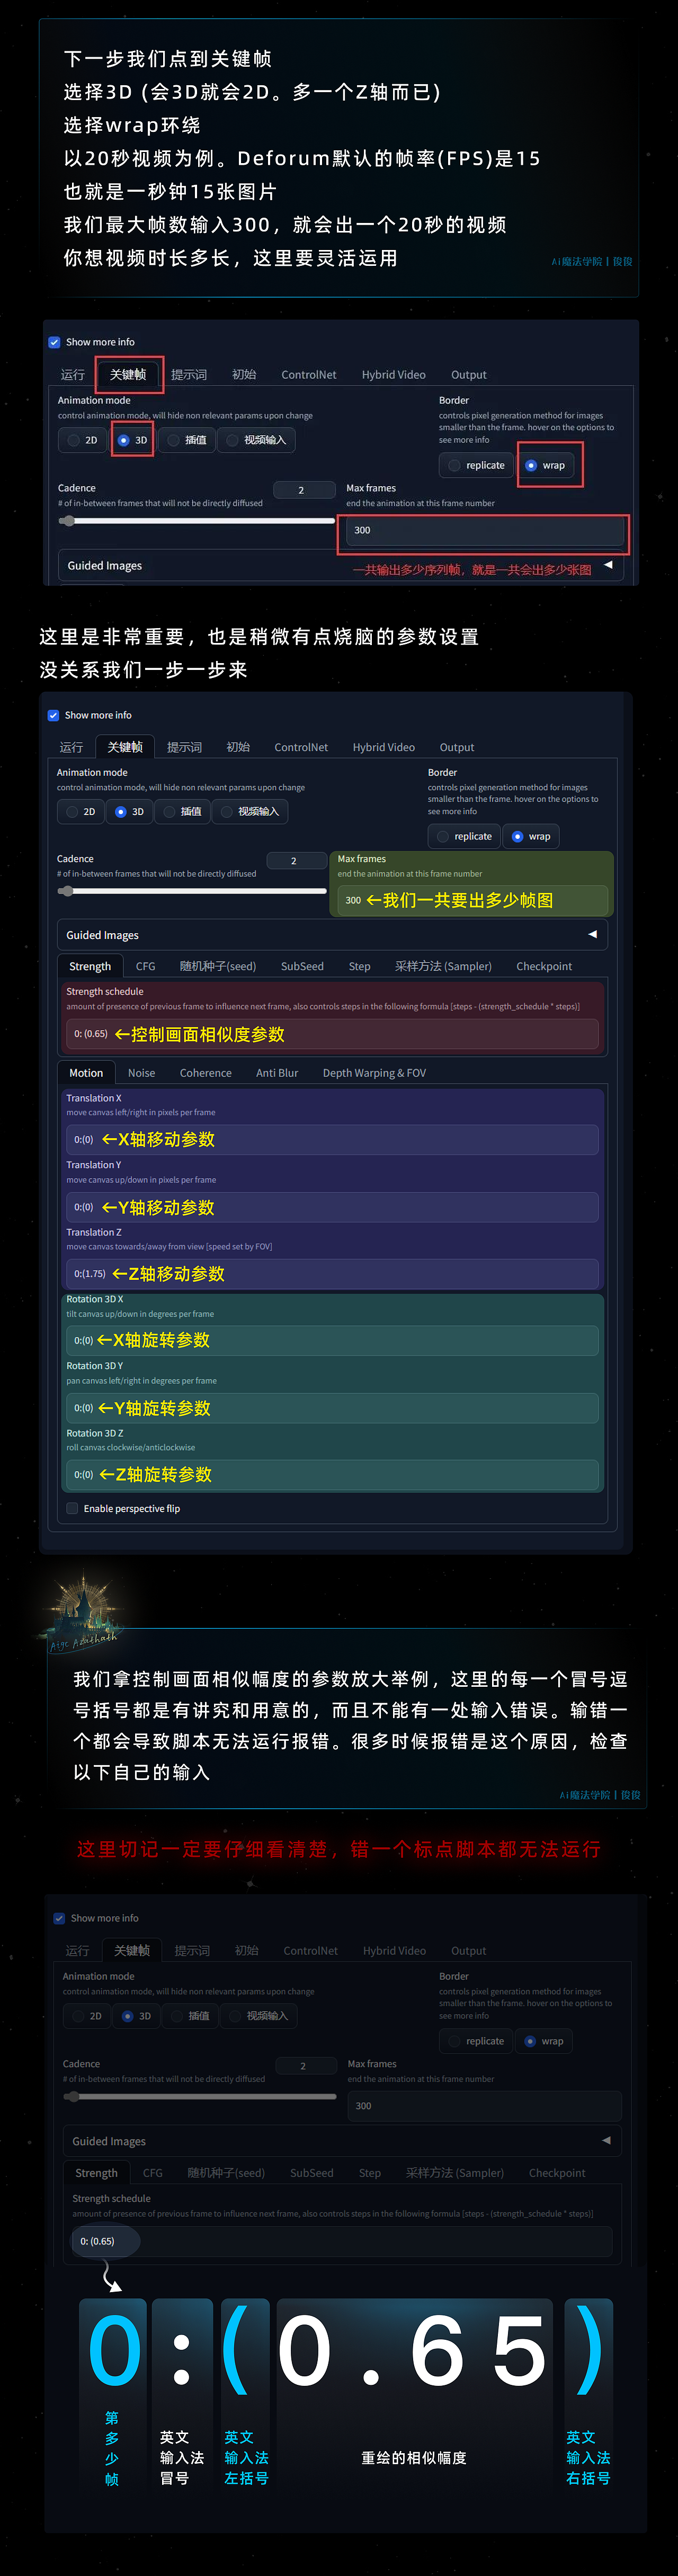
Task: Open the Anti Blur tab
Action: [x=277, y=1072]
